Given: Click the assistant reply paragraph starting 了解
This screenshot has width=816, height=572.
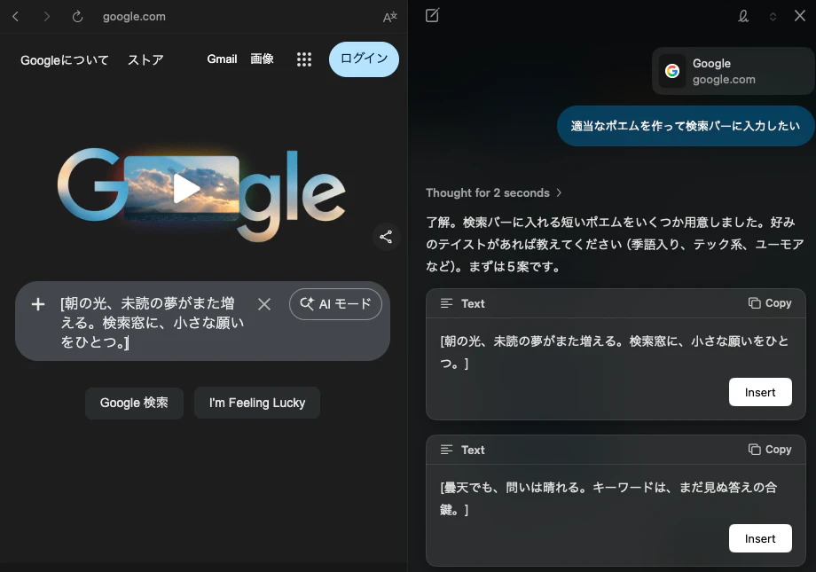Looking at the screenshot, I should [616, 245].
